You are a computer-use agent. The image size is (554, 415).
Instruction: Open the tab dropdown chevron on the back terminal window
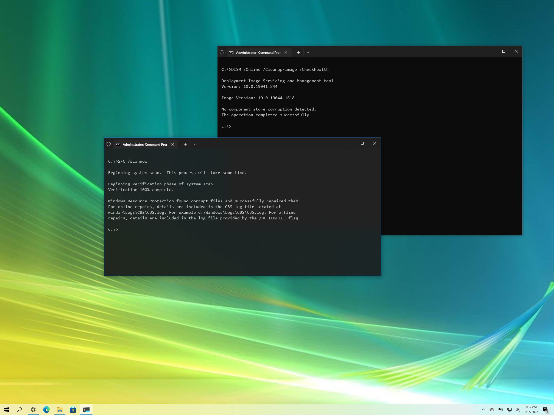308,52
